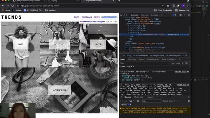Open a new tab with plus icon
210x118 pixels.
[119, 1]
